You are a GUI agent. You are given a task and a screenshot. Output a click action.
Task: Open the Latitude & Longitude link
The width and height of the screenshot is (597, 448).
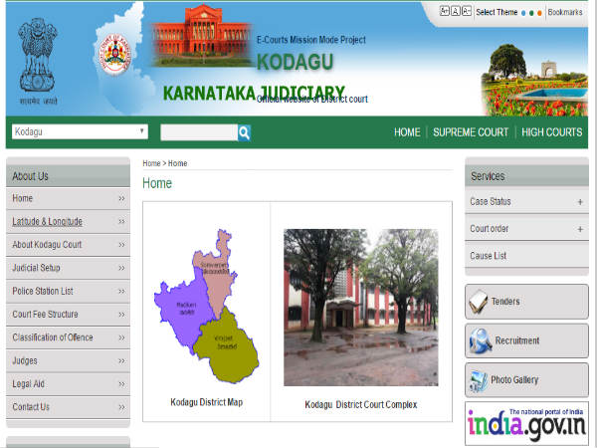point(47,222)
